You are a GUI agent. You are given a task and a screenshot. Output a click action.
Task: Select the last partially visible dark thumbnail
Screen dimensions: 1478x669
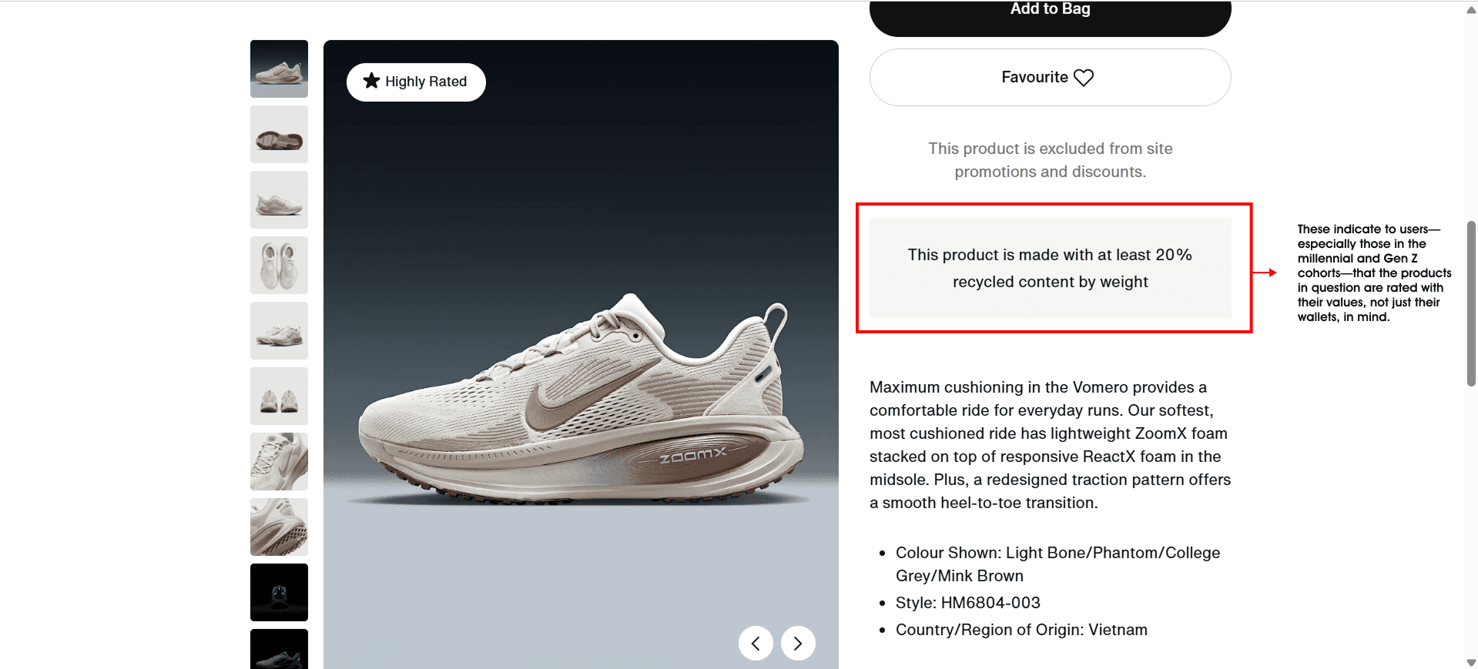pyautogui.click(x=279, y=649)
